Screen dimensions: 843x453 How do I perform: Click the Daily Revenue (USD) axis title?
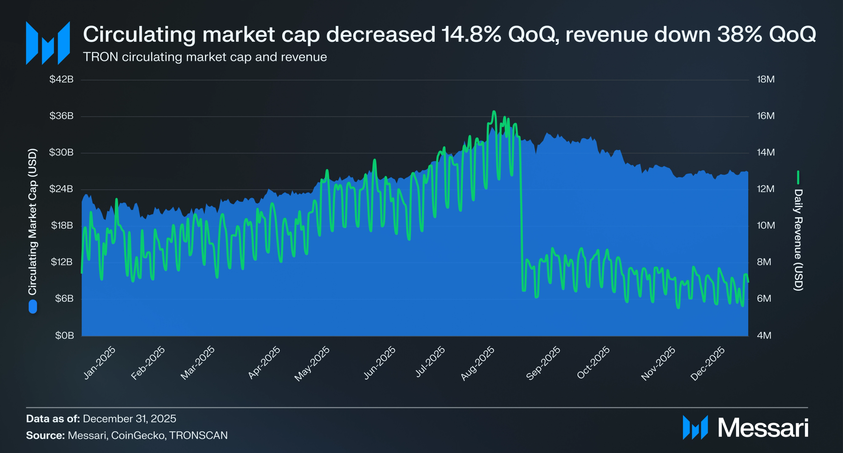798,240
